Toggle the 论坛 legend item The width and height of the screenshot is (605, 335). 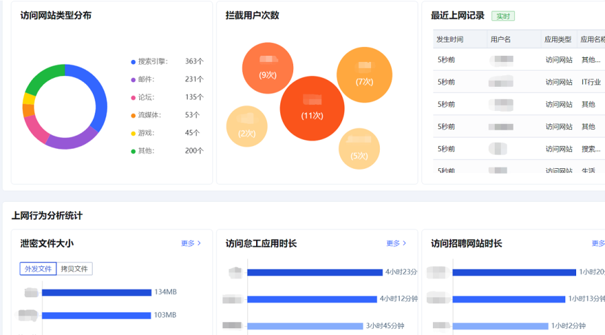click(145, 97)
